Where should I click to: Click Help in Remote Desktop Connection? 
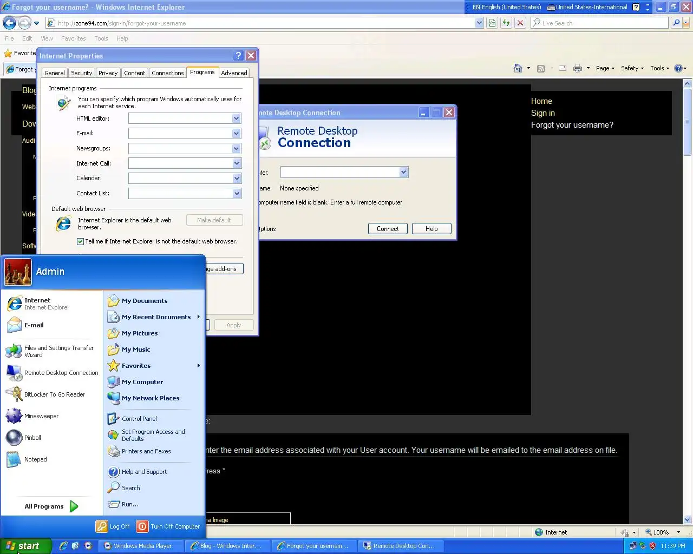click(432, 229)
